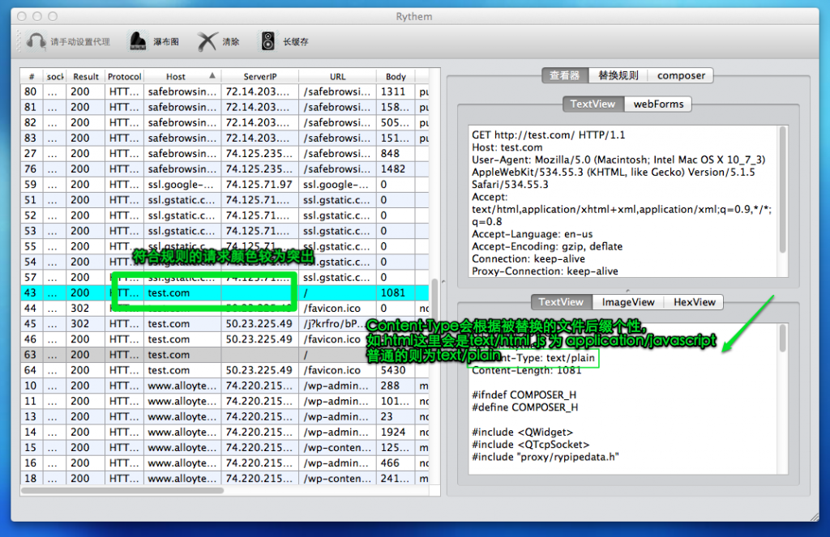
Task: Select the request TextView tab
Action: (x=593, y=104)
